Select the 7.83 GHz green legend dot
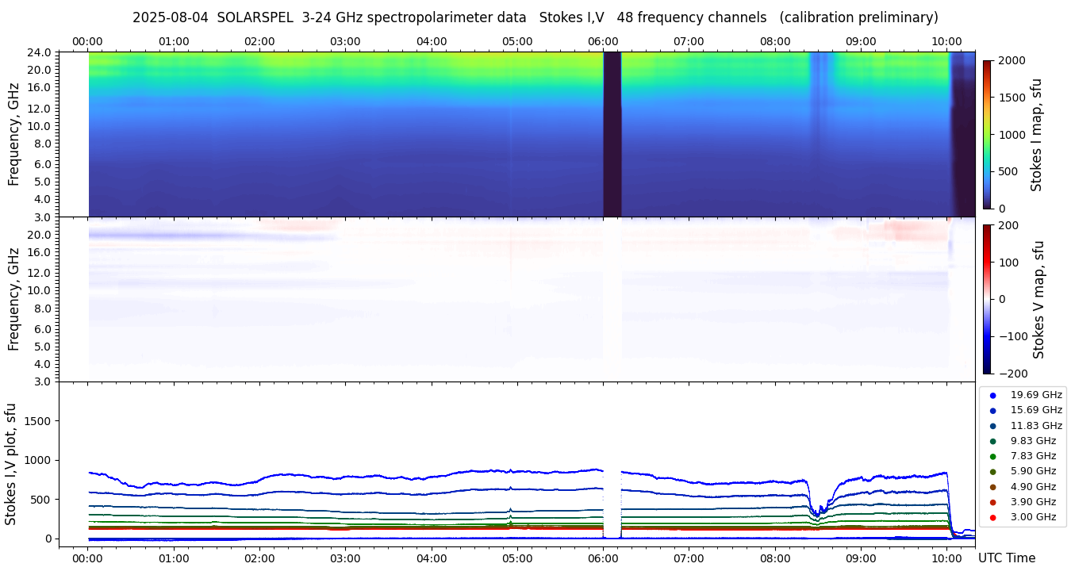This screenshot has width=1071, height=575. pyautogui.click(x=992, y=456)
